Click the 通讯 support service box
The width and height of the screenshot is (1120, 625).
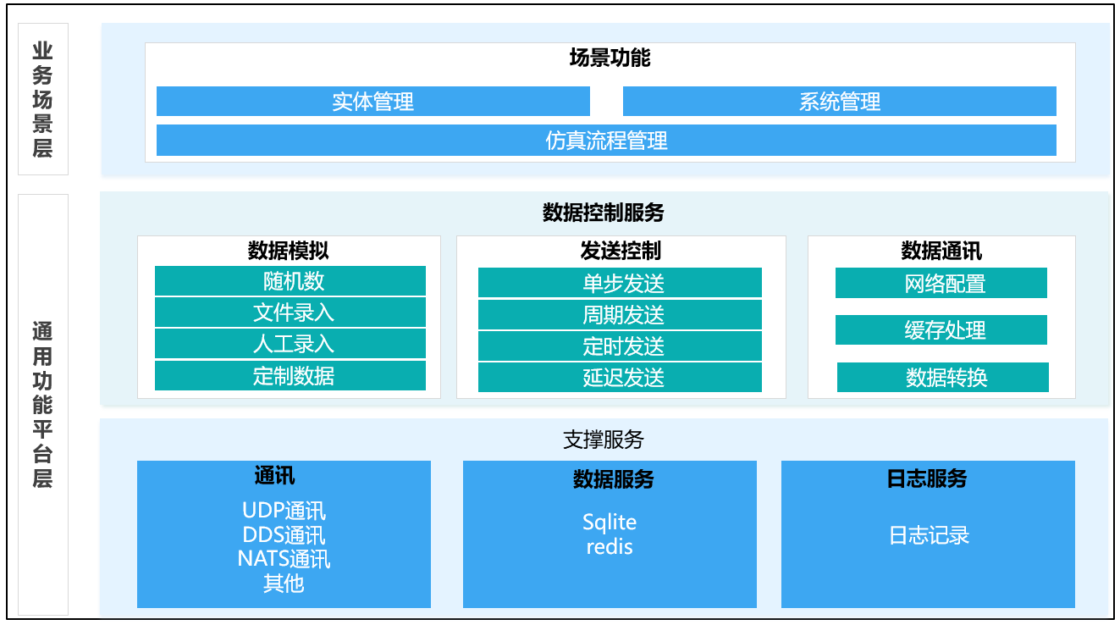284,534
